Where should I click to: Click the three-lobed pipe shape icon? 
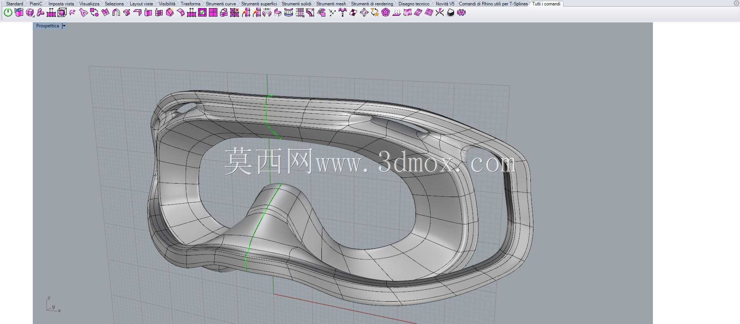[40, 13]
